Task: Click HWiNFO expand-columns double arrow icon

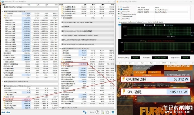Action: point(3,112)
